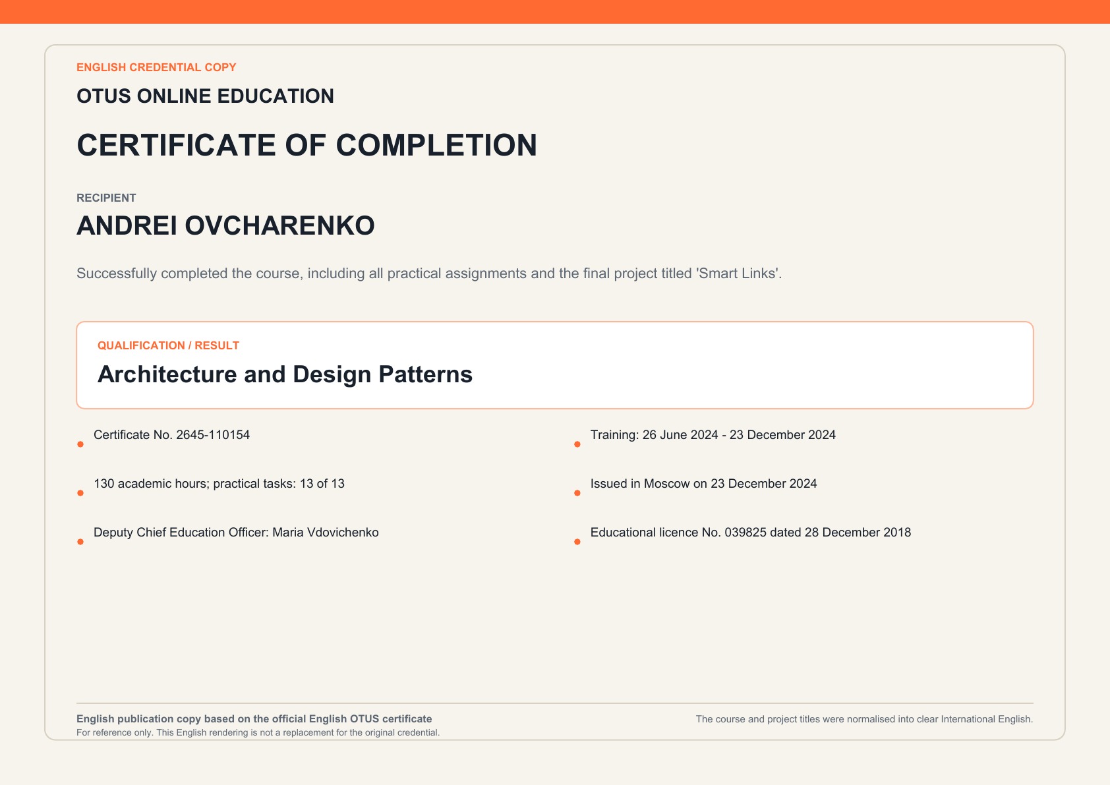Select the name 'ANDREI OVCHARENKO'
Screen dimensions: 1110x785
(225, 225)
